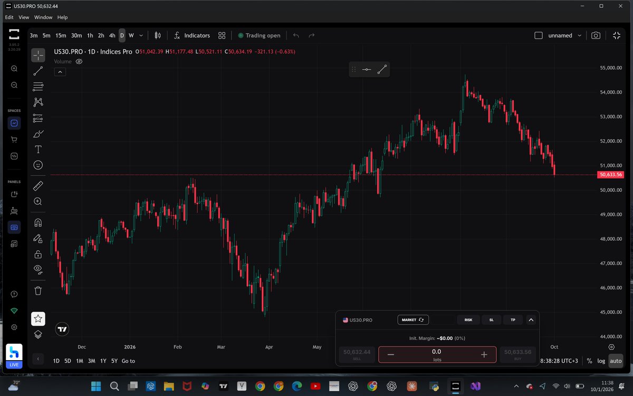Toggle stay in drawing mode
The height and width of the screenshot is (396, 633).
[38, 238]
